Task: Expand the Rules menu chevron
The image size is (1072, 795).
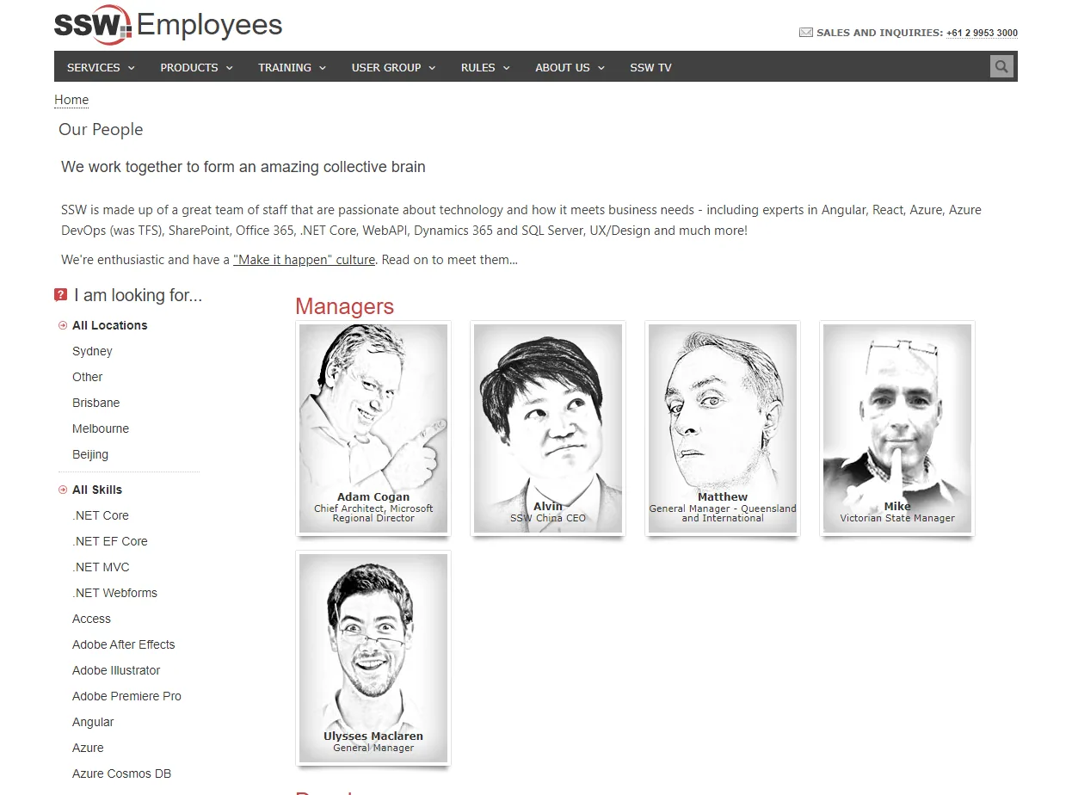Action: point(507,68)
